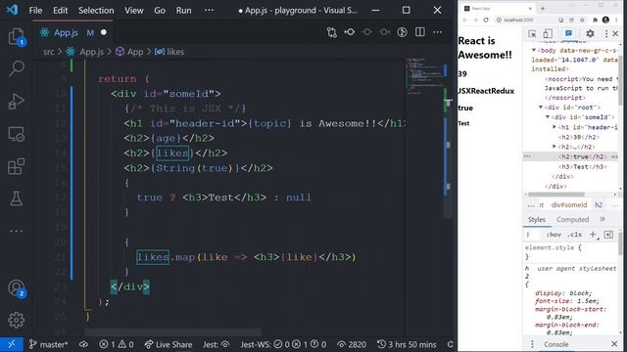Image resolution: width=627 pixels, height=352 pixels.
Task: Open DevTools settings gear
Action: click(x=590, y=33)
